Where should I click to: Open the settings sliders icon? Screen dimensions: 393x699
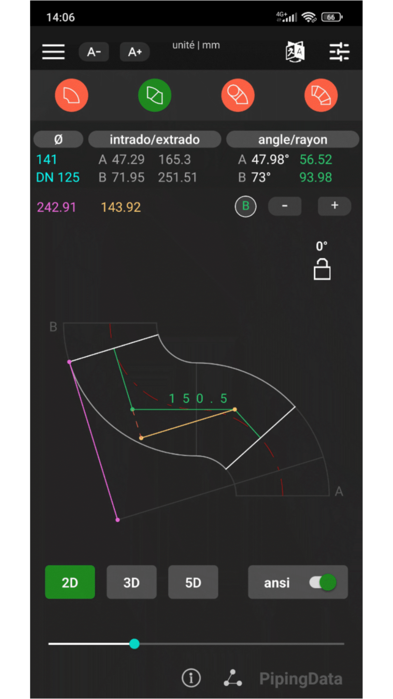click(x=339, y=52)
